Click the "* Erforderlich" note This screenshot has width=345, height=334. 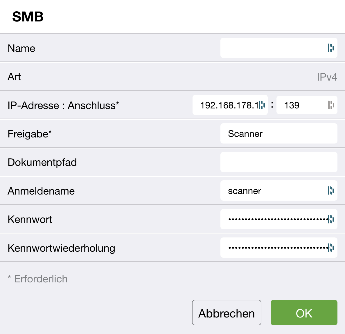[x=38, y=279]
